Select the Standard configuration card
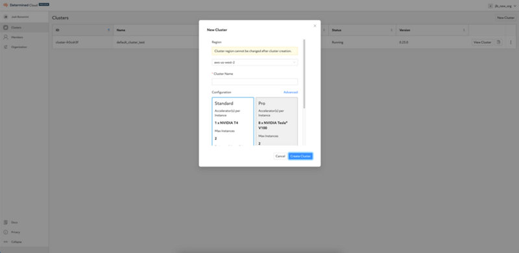This screenshot has height=253, width=519. tap(233, 121)
